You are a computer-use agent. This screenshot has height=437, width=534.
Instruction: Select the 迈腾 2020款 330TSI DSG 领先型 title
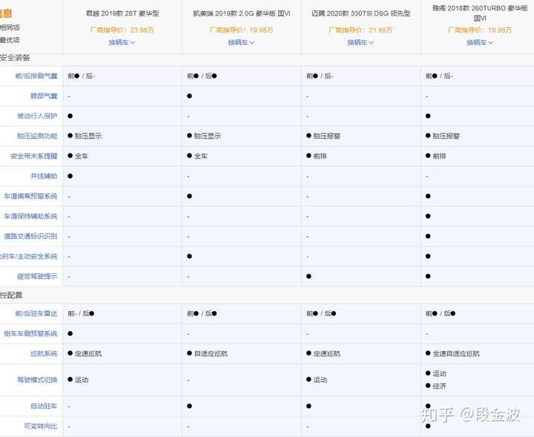click(x=360, y=13)
